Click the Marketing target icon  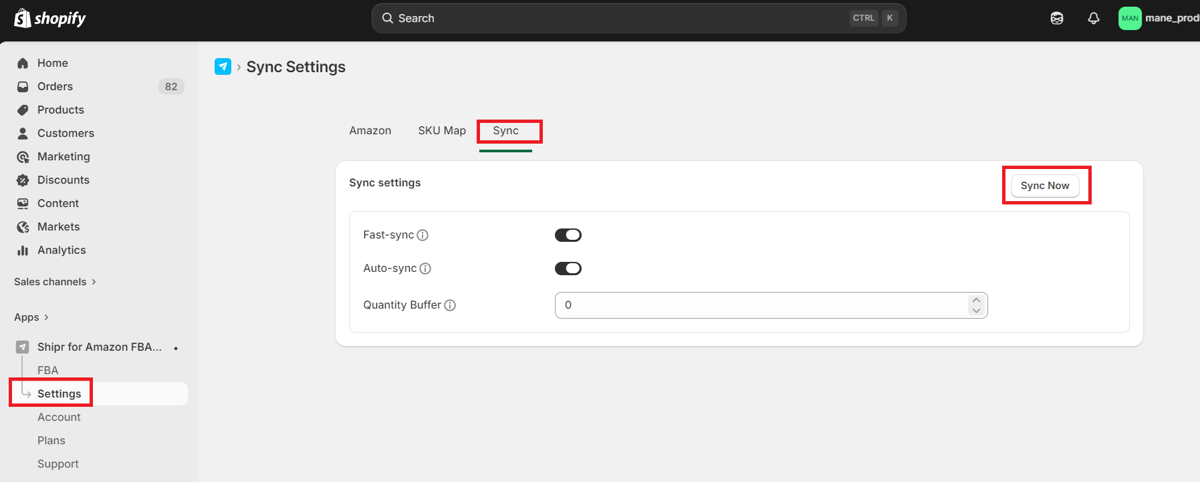[23, 156]
